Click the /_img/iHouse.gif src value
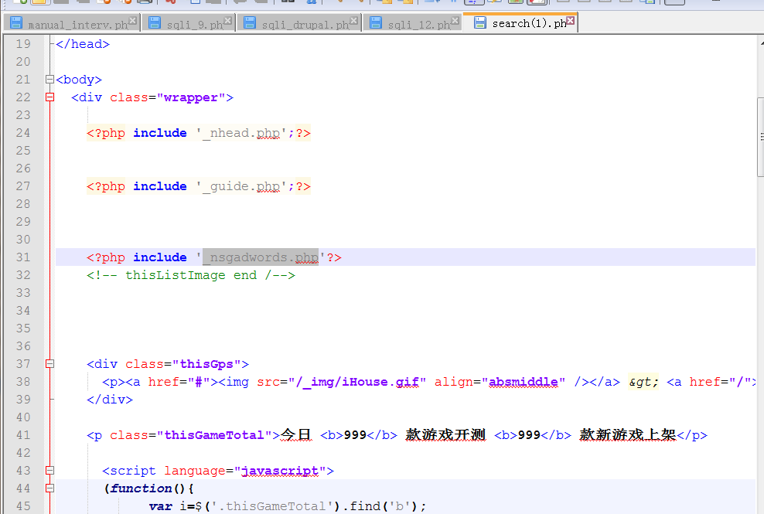764x514 pixels. tap(357, 382)
